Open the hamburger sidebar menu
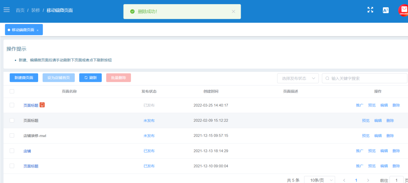The image size is (408, 183). [7, 10]
